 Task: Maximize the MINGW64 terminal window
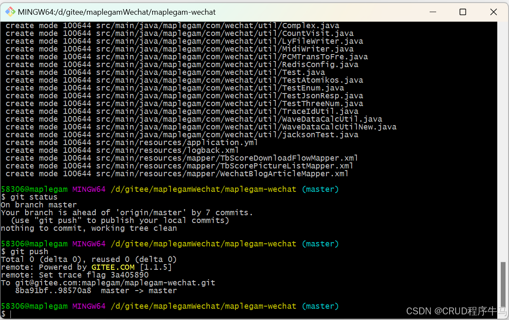pos(463,12)
